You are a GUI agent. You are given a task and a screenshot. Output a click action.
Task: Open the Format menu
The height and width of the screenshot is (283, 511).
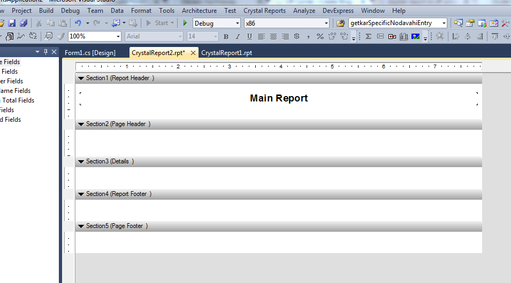point(141,10)
